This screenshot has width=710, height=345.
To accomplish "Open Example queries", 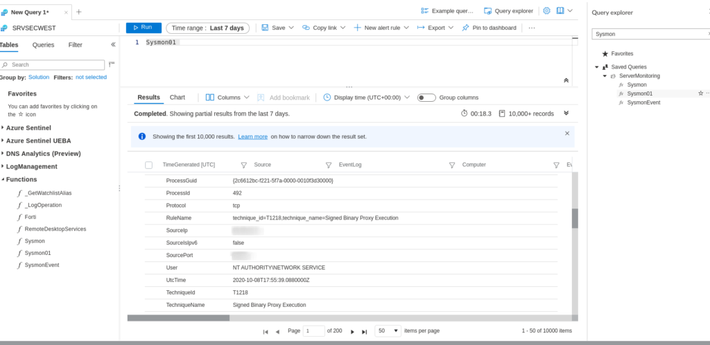I will [447, 11].
